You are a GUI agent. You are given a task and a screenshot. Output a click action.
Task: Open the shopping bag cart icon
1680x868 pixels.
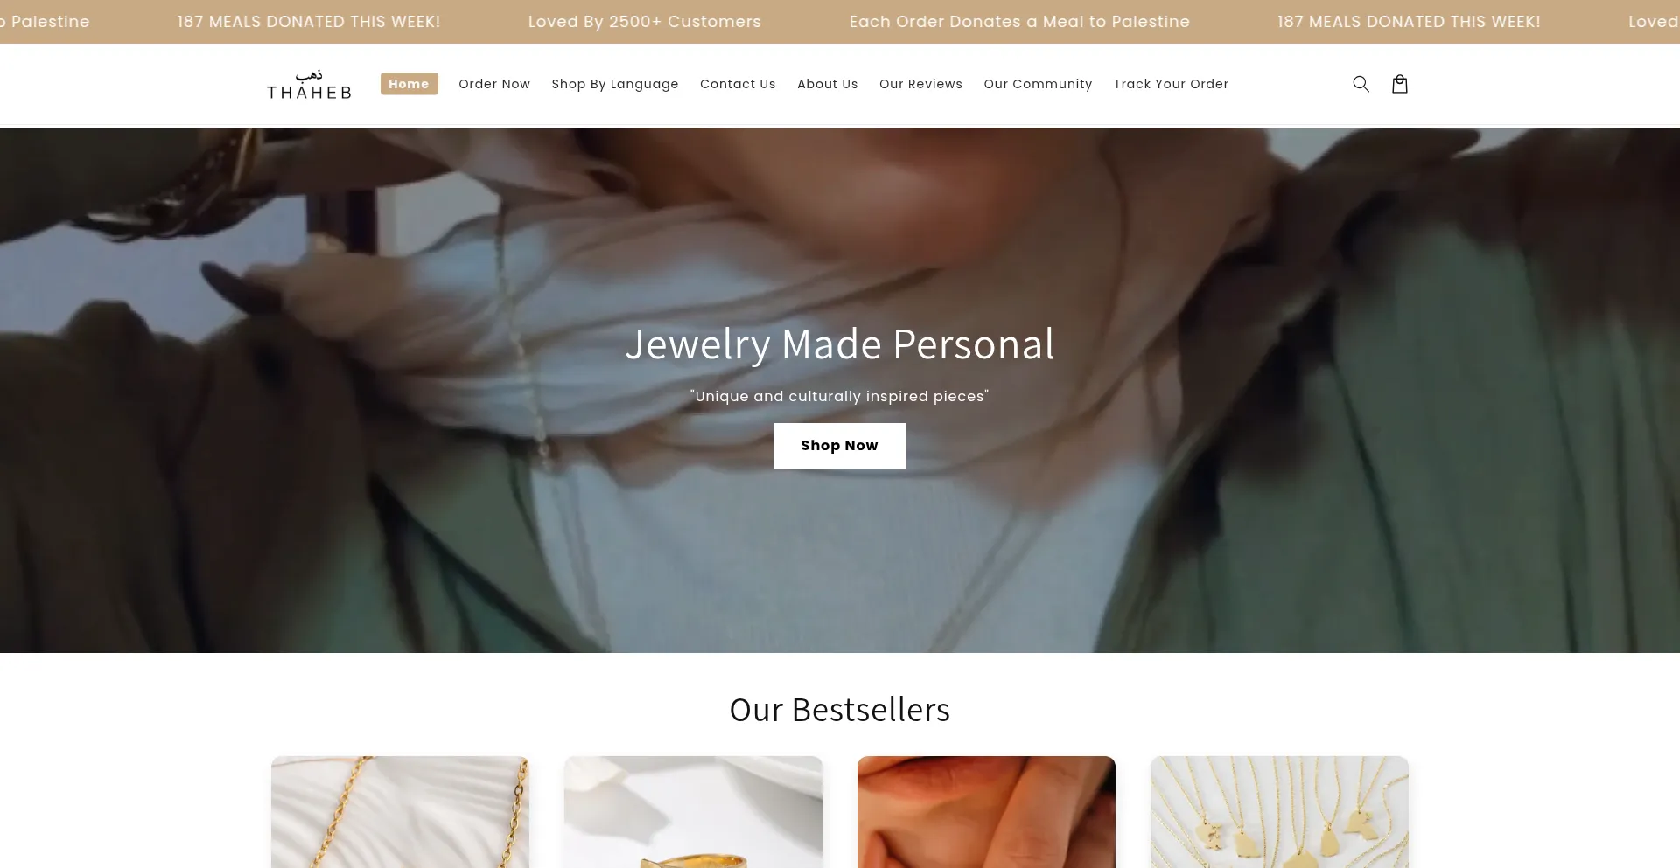click(1400, 84)
